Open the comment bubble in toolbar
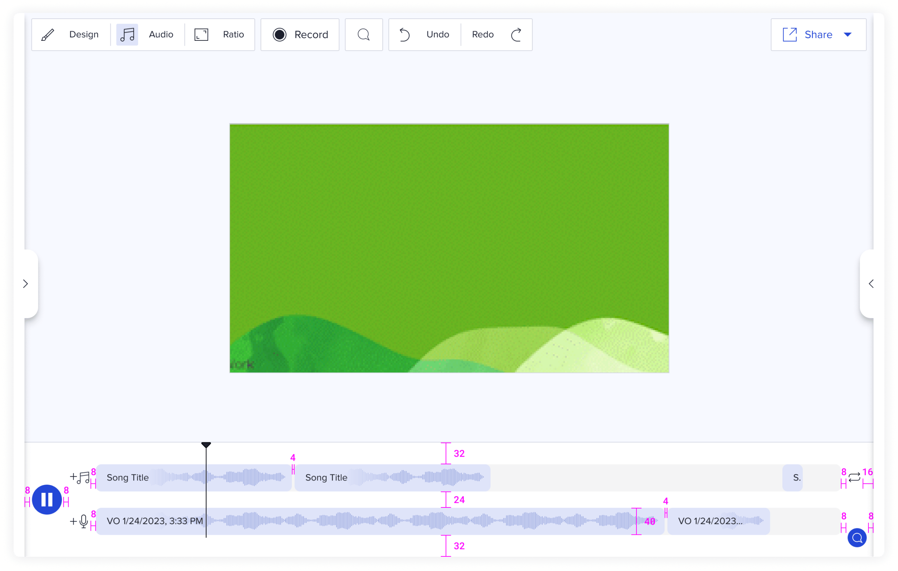 (364, 35)
